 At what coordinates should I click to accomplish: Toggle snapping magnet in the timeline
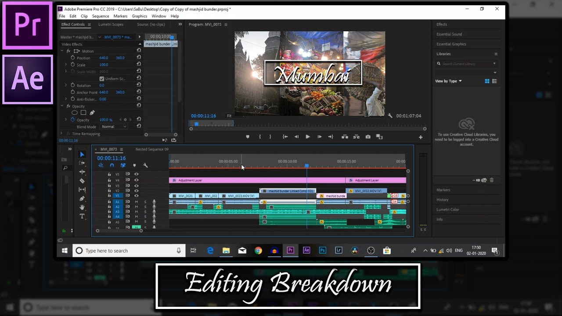click(x=112, y=165)
